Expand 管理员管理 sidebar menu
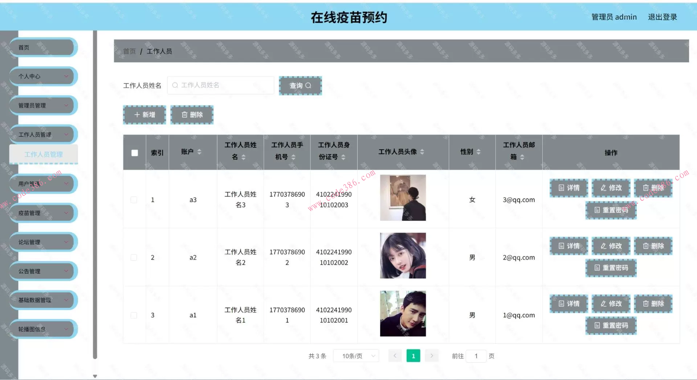The height and width of the screenshot is (380, 697). (44, 106)
